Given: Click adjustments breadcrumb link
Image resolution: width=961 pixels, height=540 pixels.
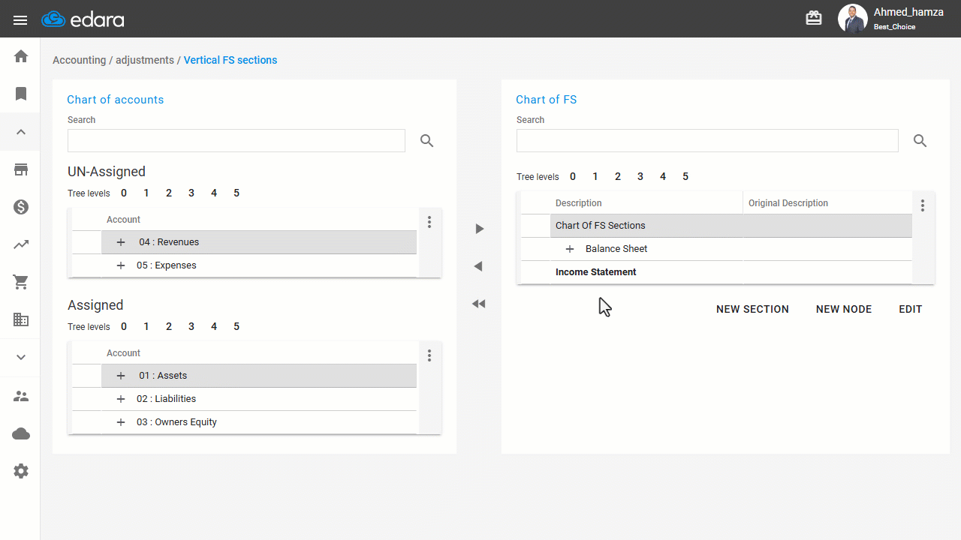Looking at the screenshot, I should coord(145,60).
